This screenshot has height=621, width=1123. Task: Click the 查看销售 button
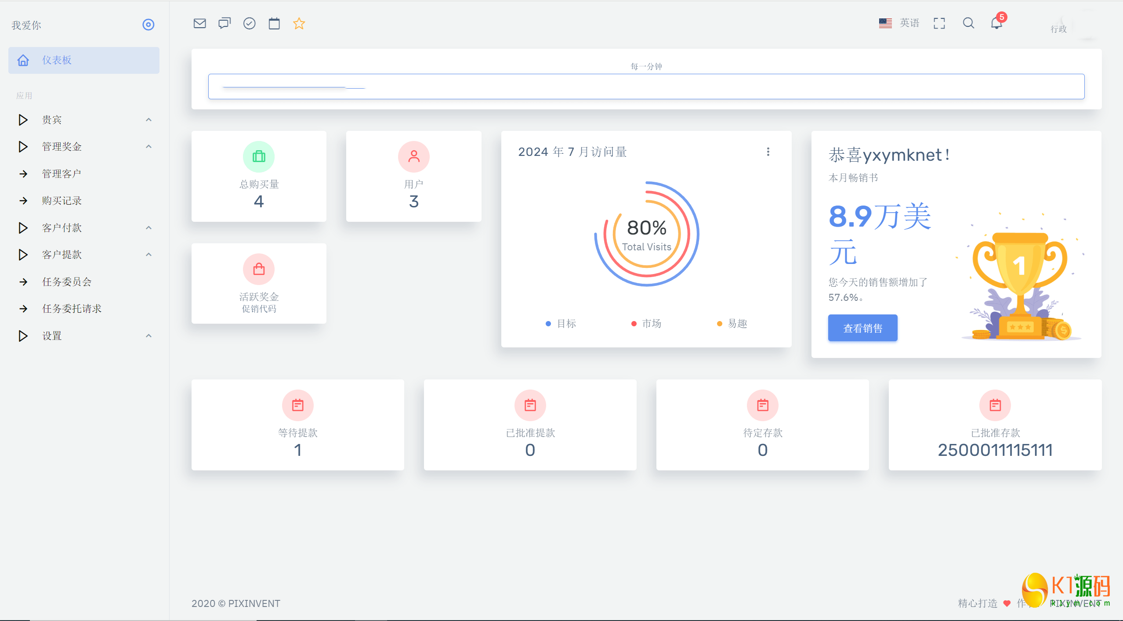(862, 328)
